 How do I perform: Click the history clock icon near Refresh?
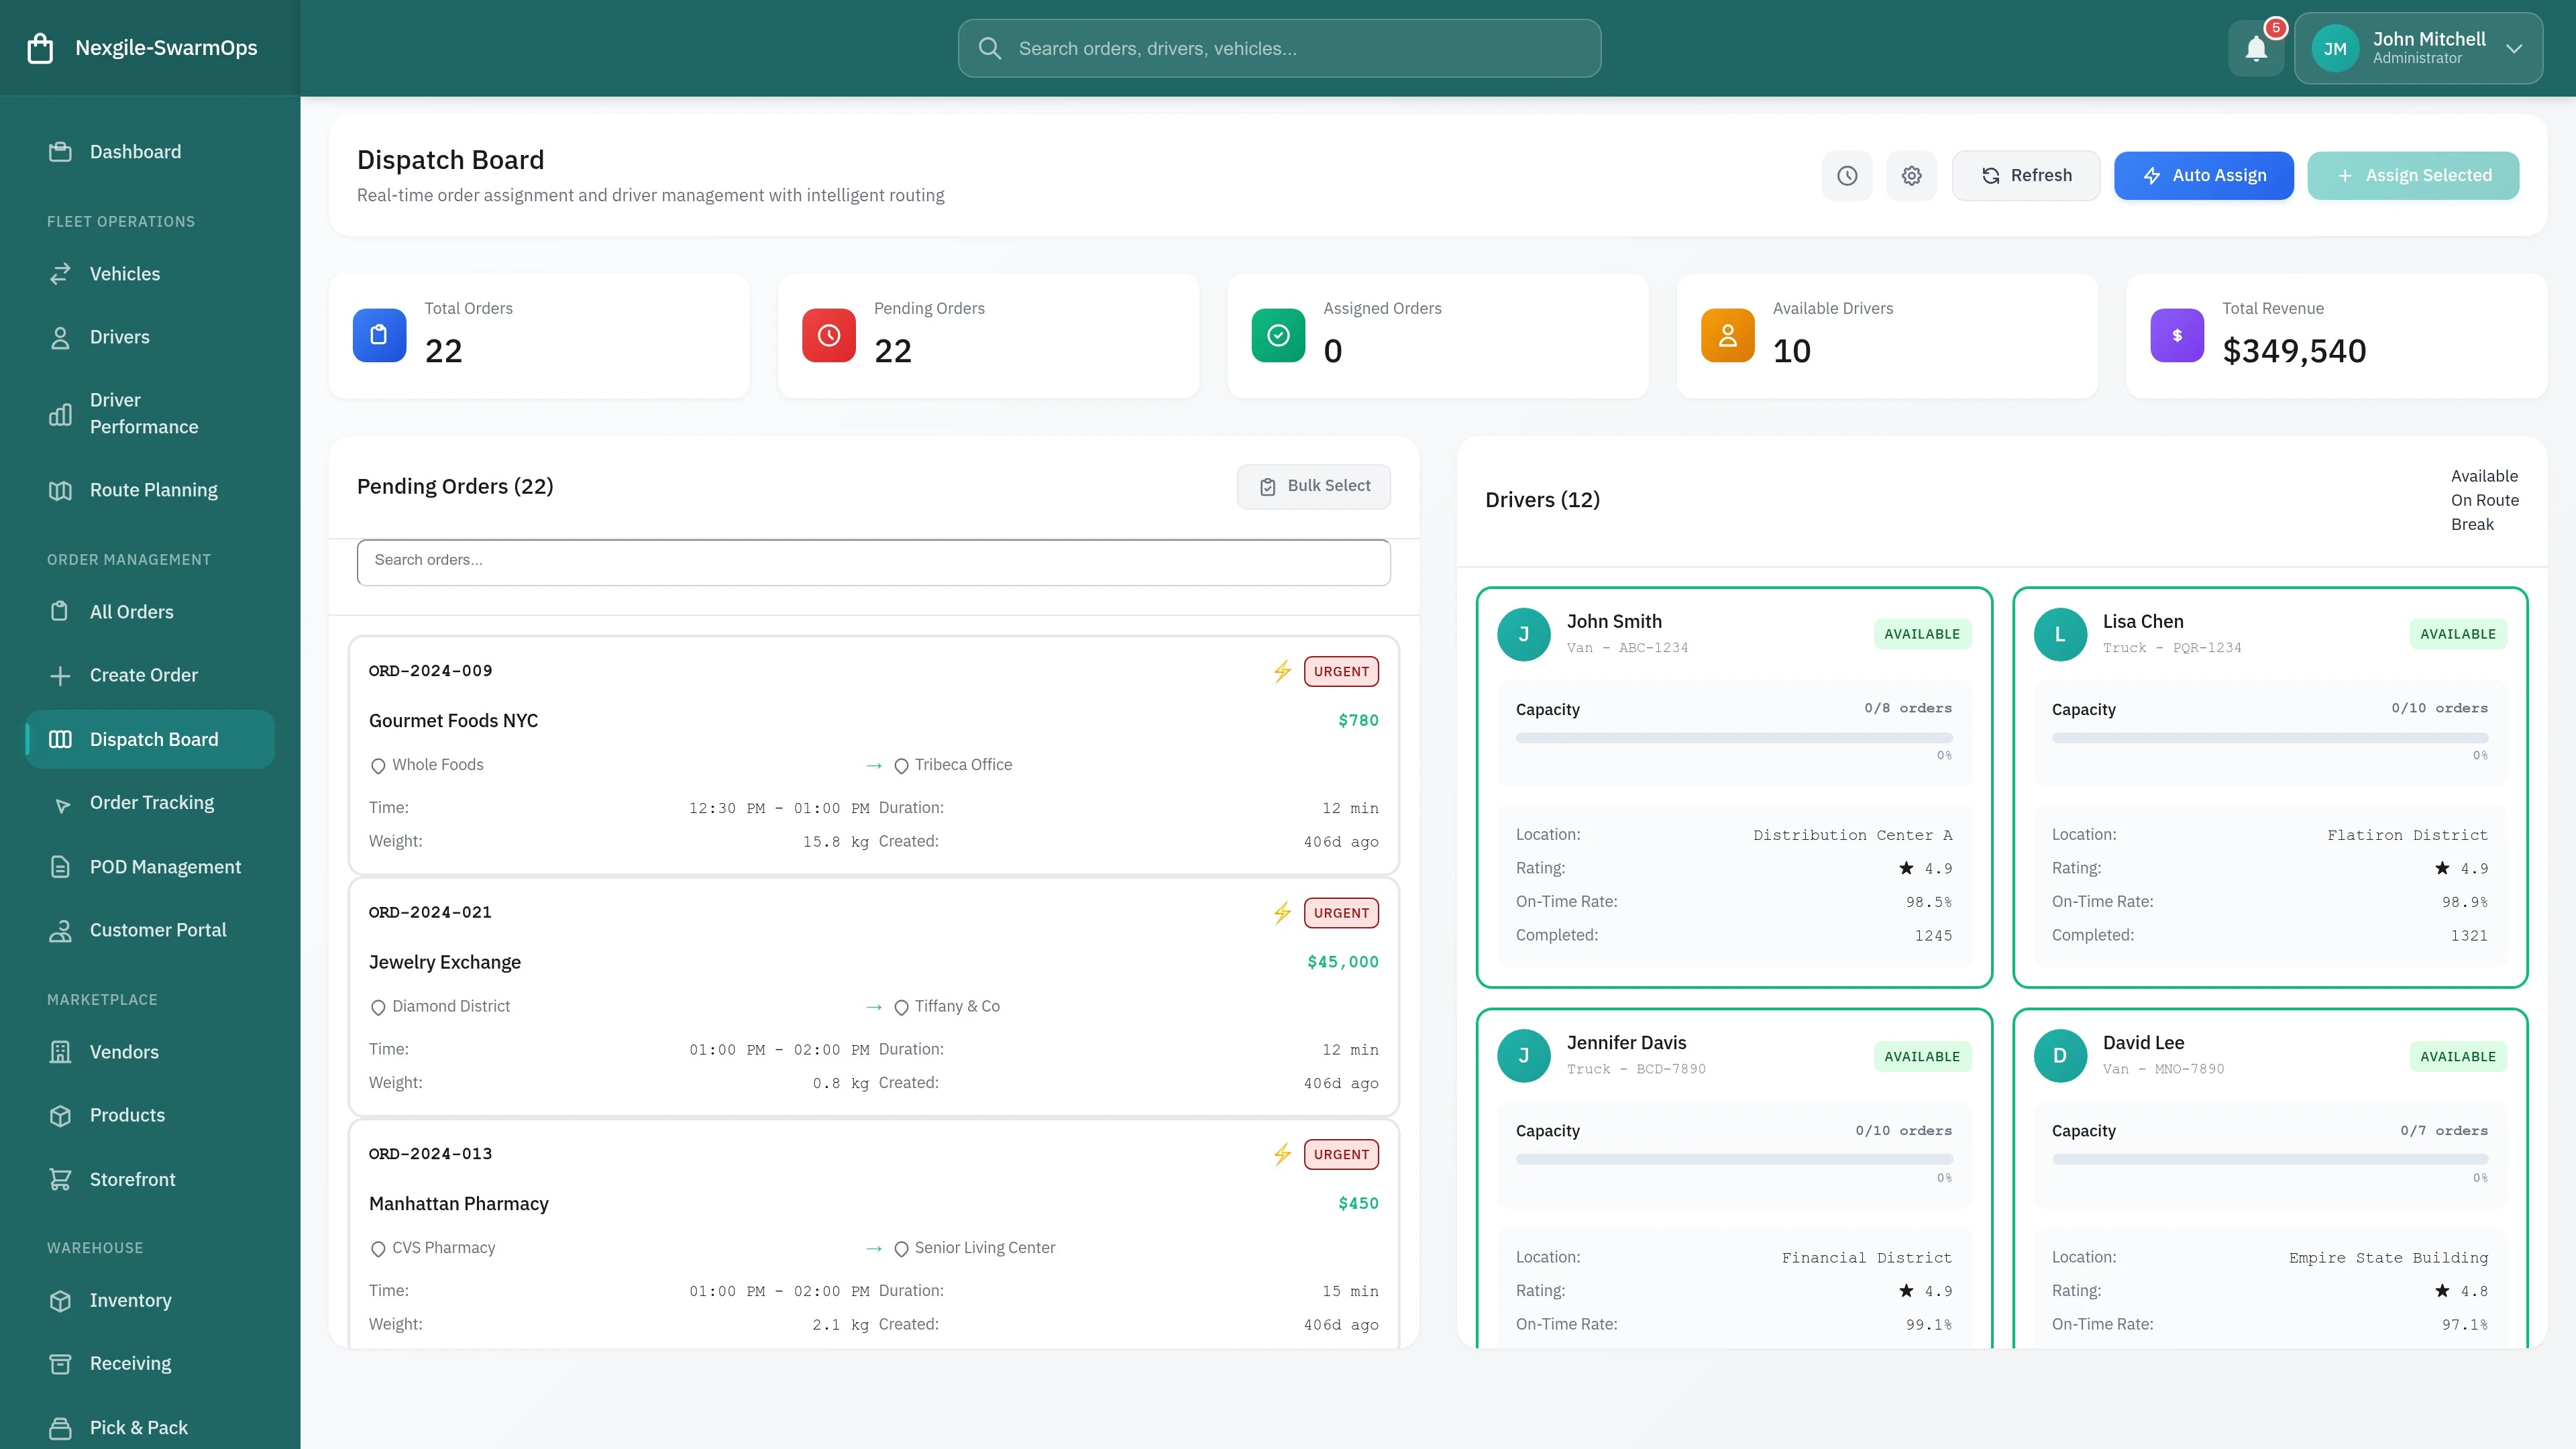click(x=1847, y=175)
